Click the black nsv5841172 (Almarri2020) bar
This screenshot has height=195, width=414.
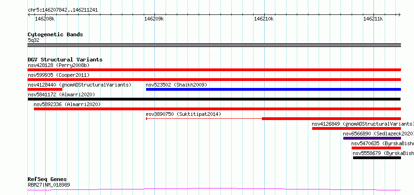pos(214,99)
